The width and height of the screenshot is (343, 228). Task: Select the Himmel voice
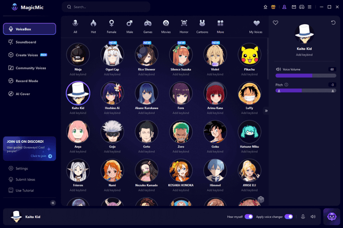[x=215, y=170]
